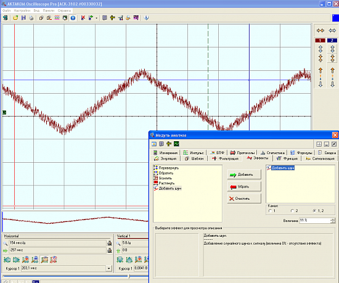Click the Очистить button with red X
Screen dimensions: 339x283
point(244,199)
